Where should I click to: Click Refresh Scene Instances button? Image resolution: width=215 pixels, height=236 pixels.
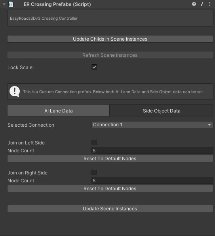point(110,55)
